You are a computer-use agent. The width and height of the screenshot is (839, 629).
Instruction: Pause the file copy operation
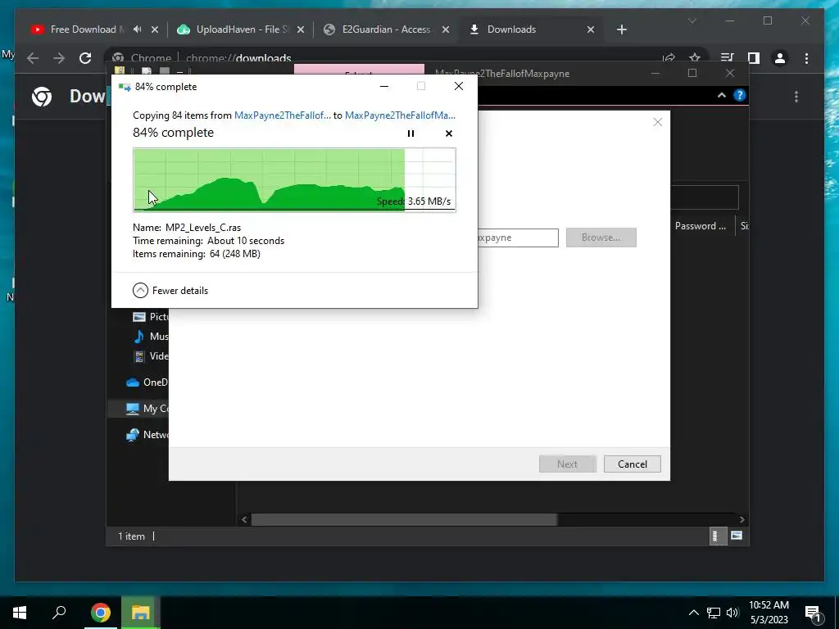click(x=410, y=133)
